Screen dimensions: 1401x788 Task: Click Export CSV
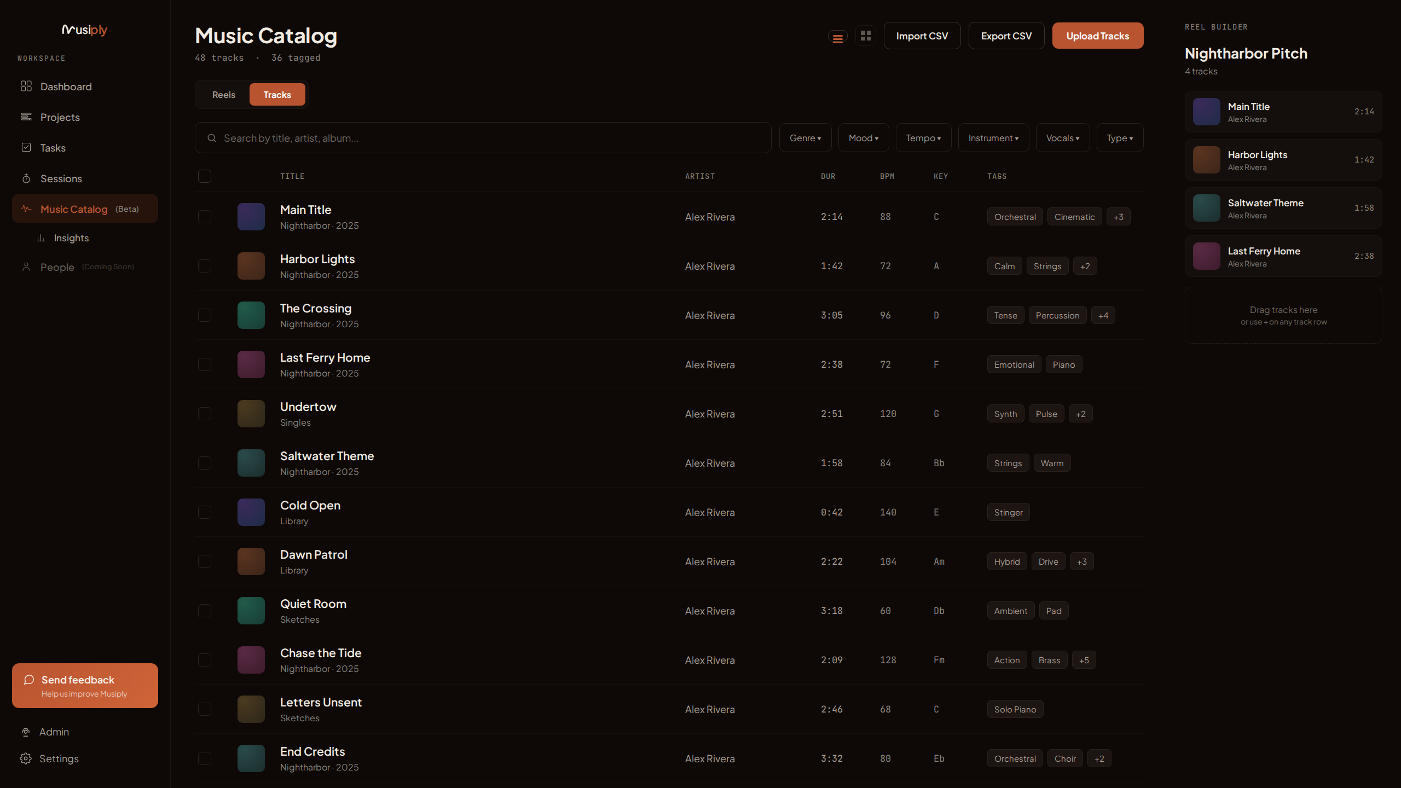pyautogui.click(x=1006, y=36)
